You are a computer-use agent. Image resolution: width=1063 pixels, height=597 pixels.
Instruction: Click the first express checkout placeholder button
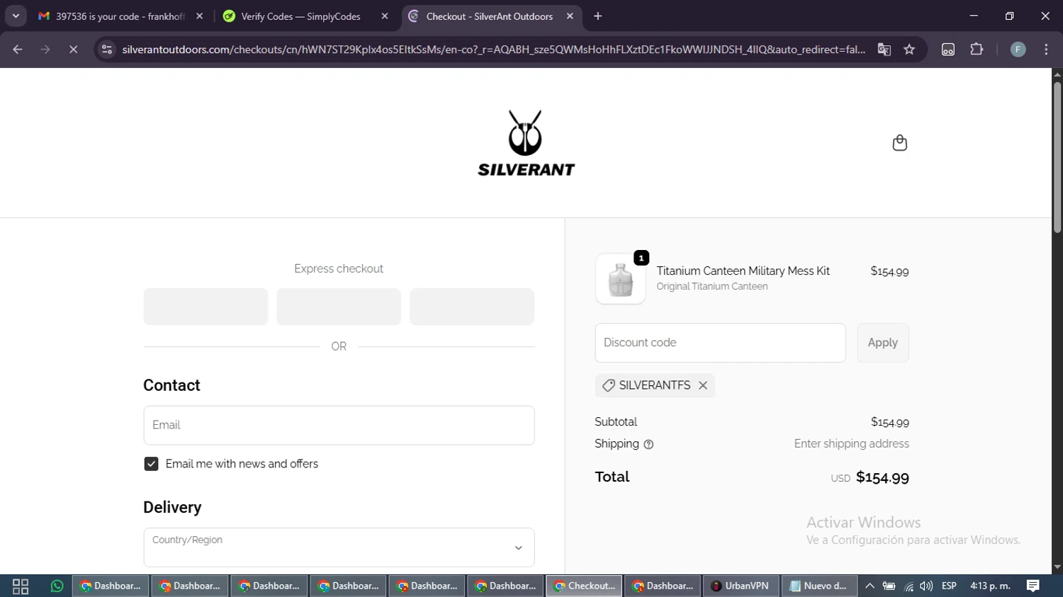pyautogui.click(x=206, y=307)
